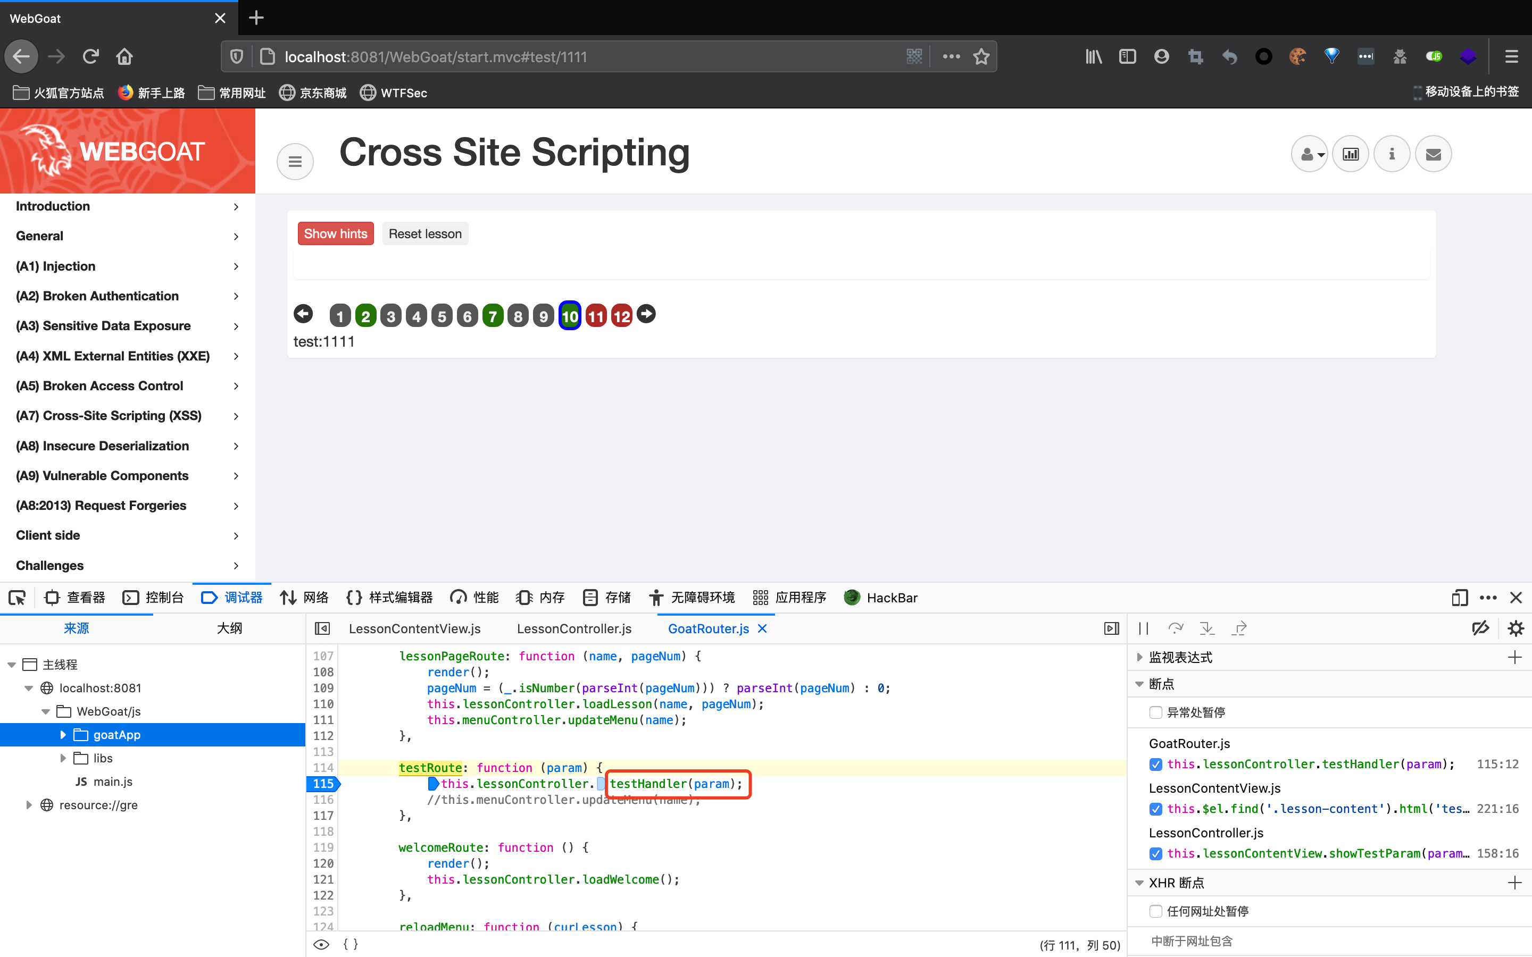Image resolution: width=1532 pixels, height=957 pixels.
Task: Click the Show hints button
Action: [336, 233]
